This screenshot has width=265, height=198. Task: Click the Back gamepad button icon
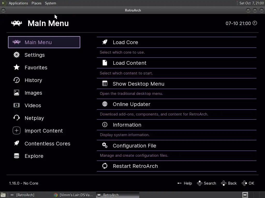(x=224, y=183)
